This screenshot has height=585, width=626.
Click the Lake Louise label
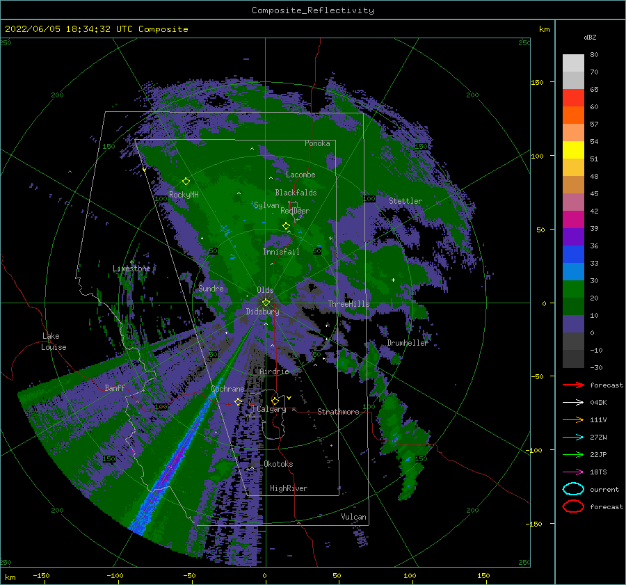pos(54,342)
